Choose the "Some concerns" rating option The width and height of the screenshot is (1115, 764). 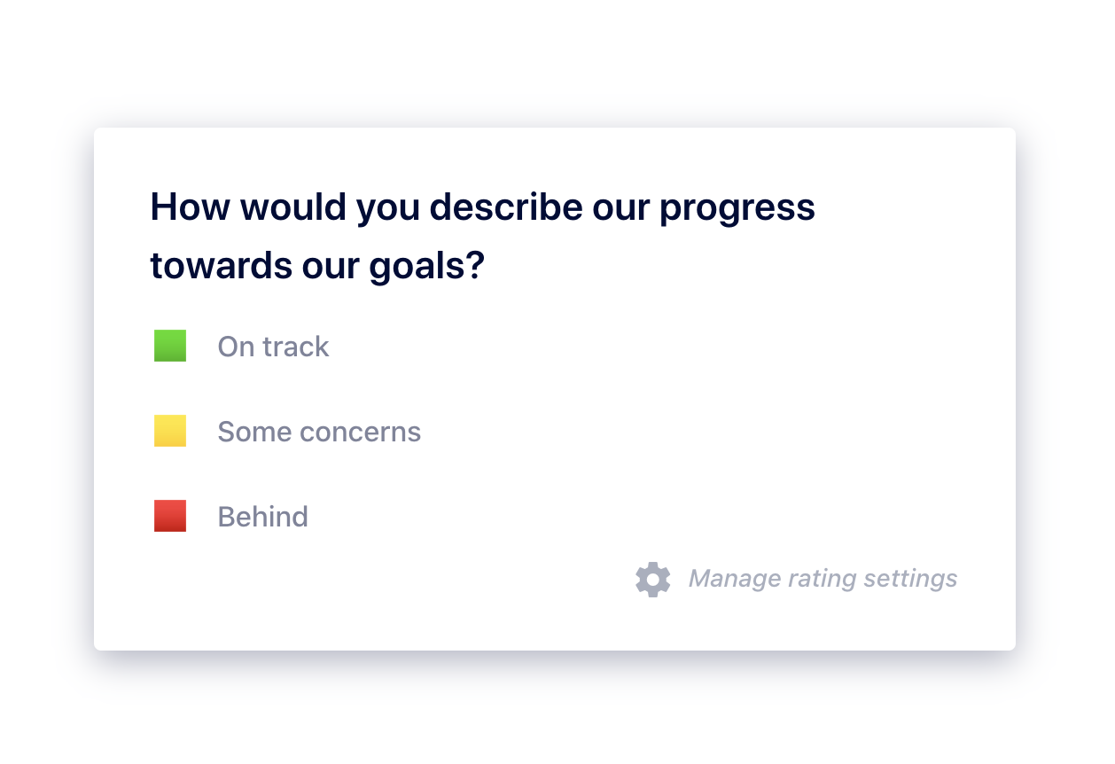click(288, 431)
